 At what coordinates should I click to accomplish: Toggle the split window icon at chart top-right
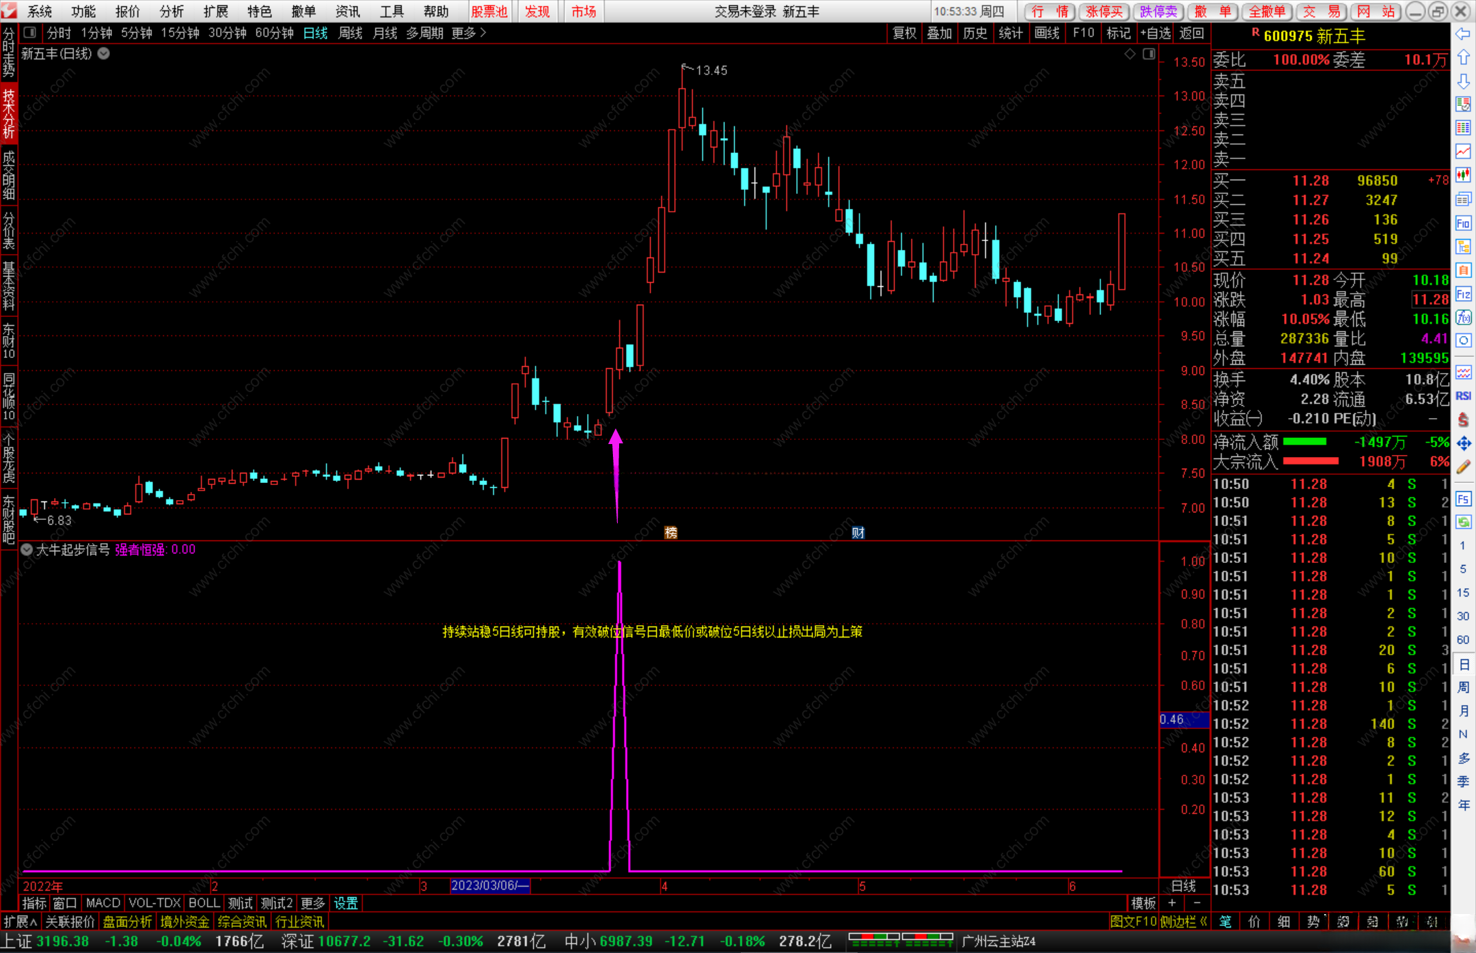[1149, 54]
